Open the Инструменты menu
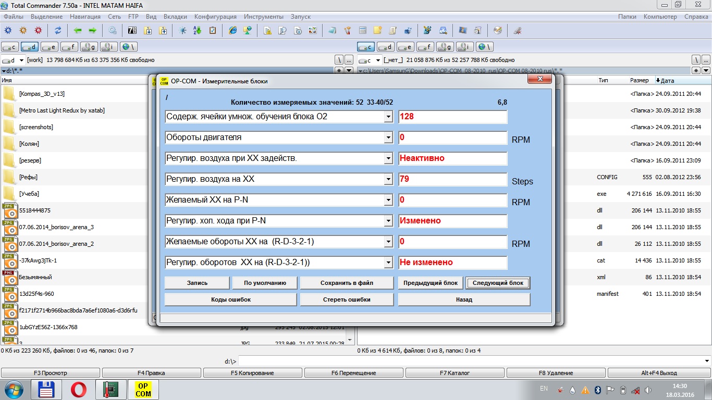 264,17
